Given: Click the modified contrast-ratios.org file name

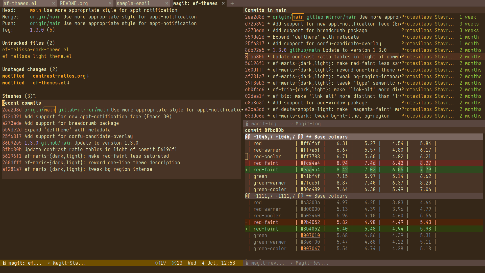Looking at the screenshot, I should coord(59,76).
